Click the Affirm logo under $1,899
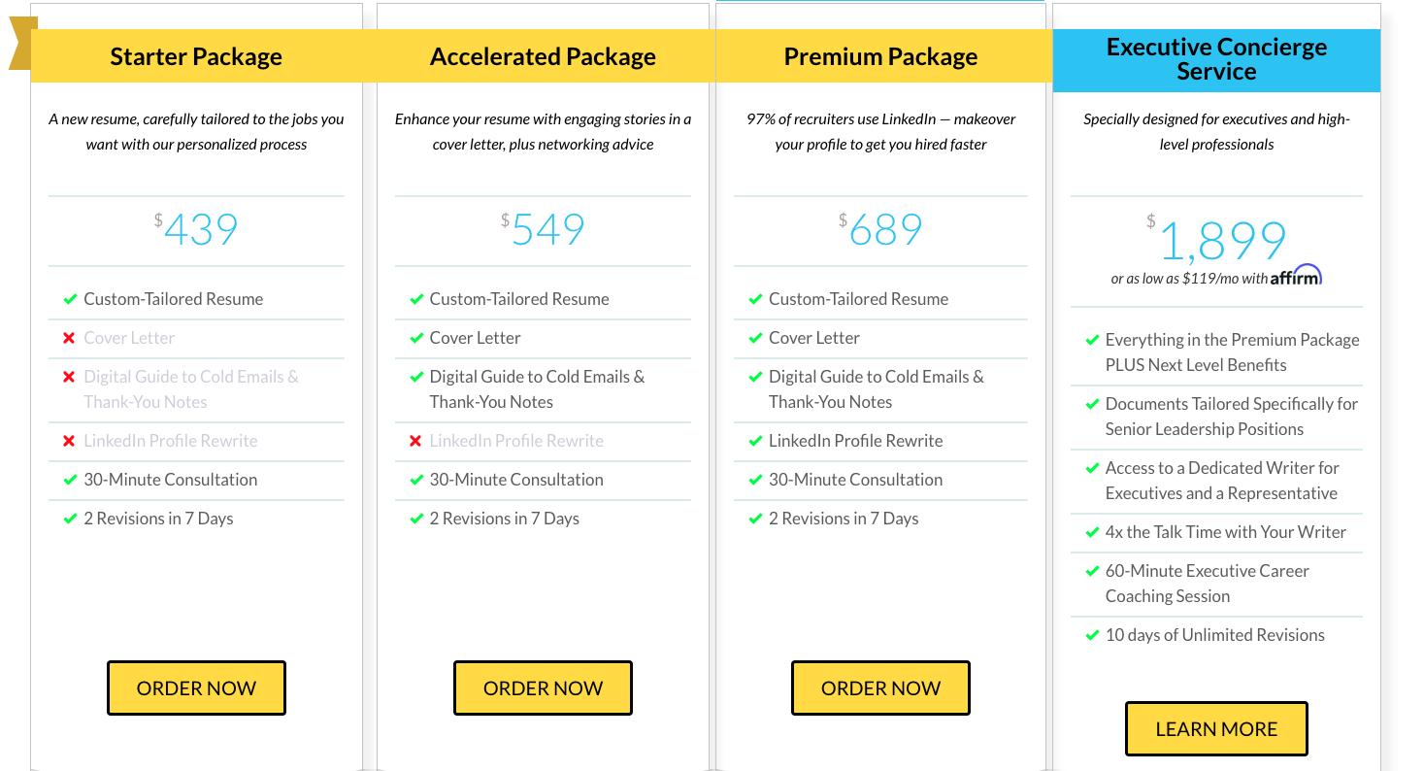 coord(1296,276)
